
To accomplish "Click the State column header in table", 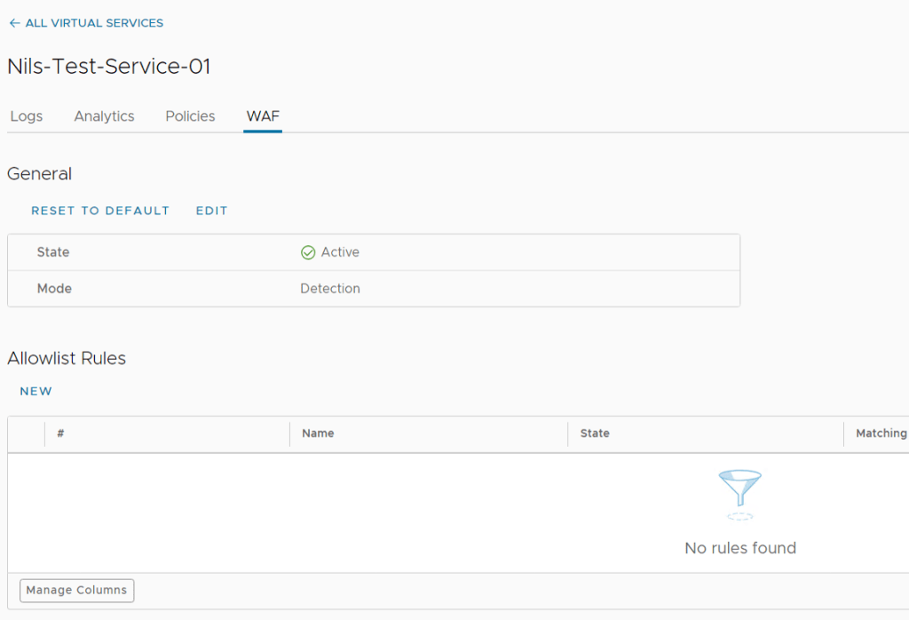I will click(595, 433).
